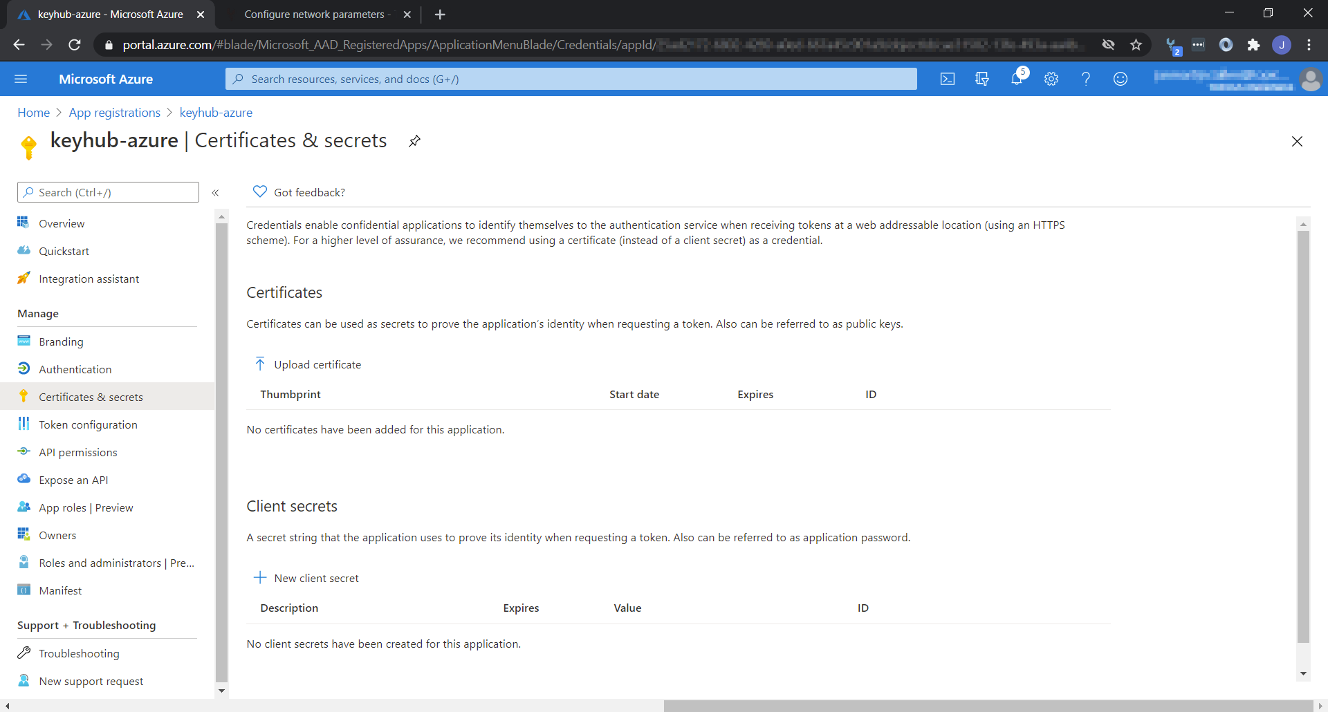This screenshot has height=712, width=1328.
Task: Close the keyhub-azure blade
Action: pyautogui.click(x=1297, y=141)
